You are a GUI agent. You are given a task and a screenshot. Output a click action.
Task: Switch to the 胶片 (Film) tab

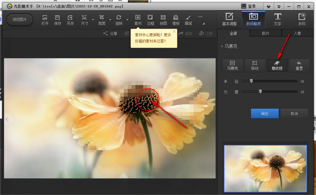[265, 33]
